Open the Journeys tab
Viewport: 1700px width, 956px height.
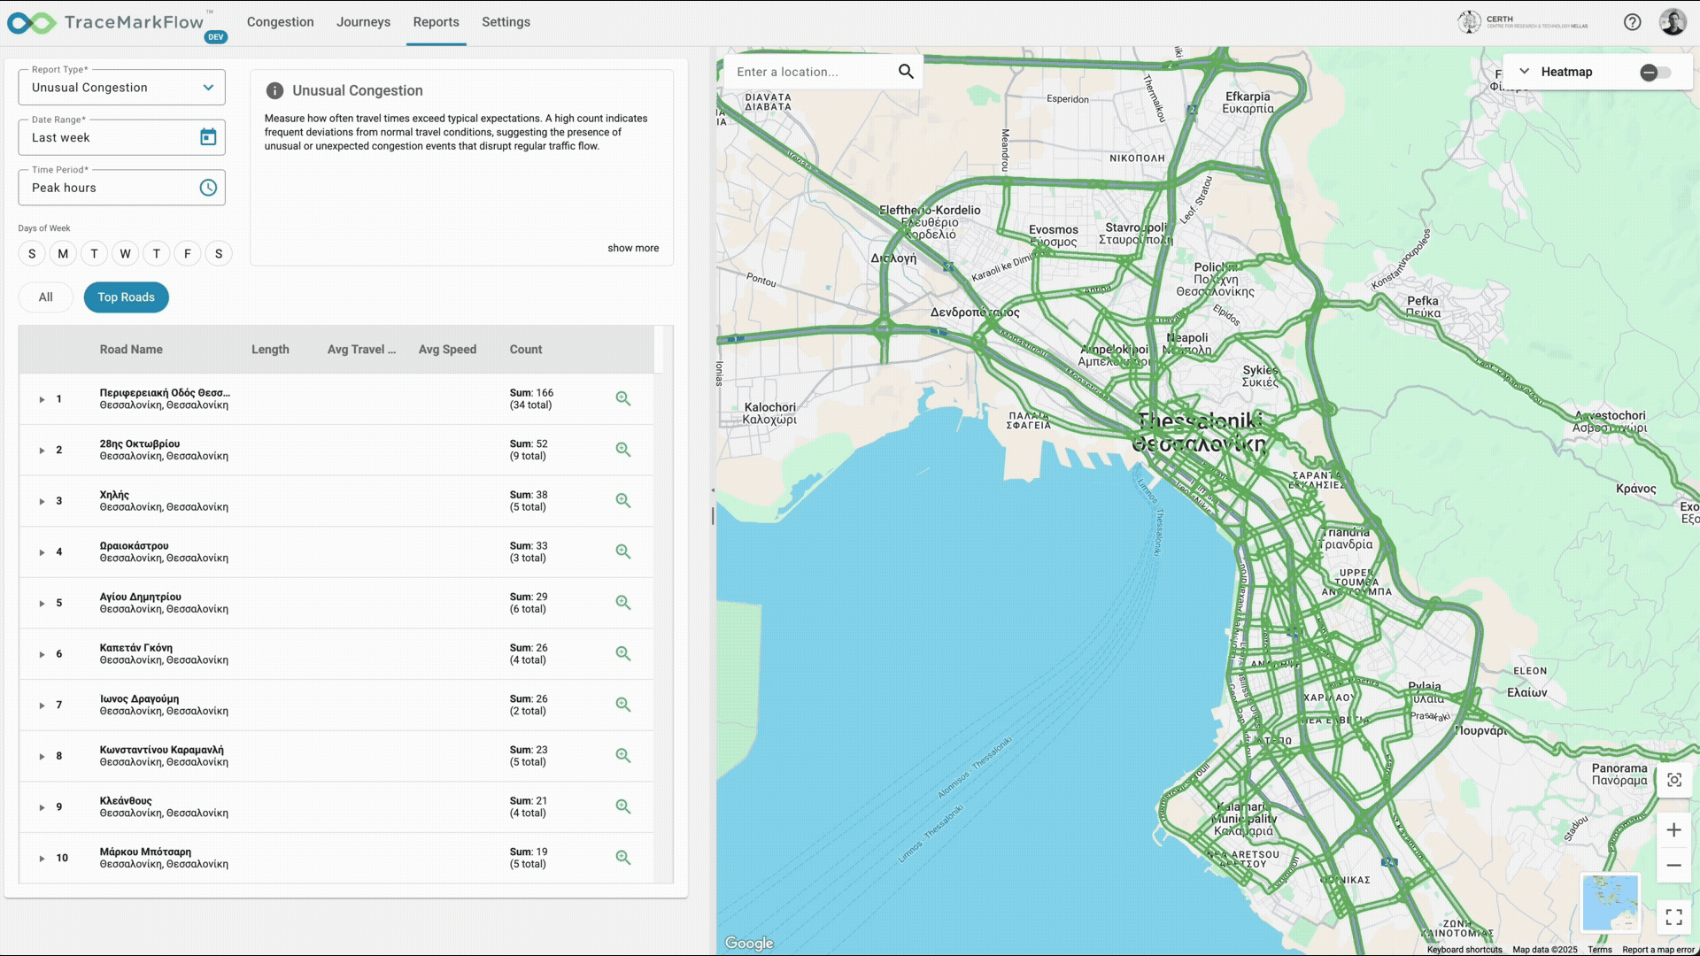coord(363,22)
